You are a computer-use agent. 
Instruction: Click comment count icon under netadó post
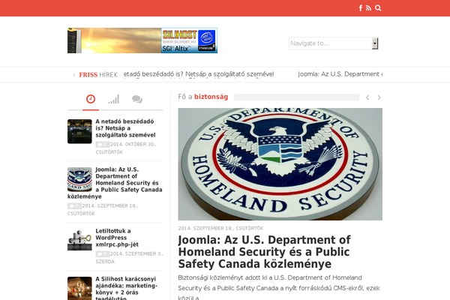pyautogui.click(x=103, y=145)
